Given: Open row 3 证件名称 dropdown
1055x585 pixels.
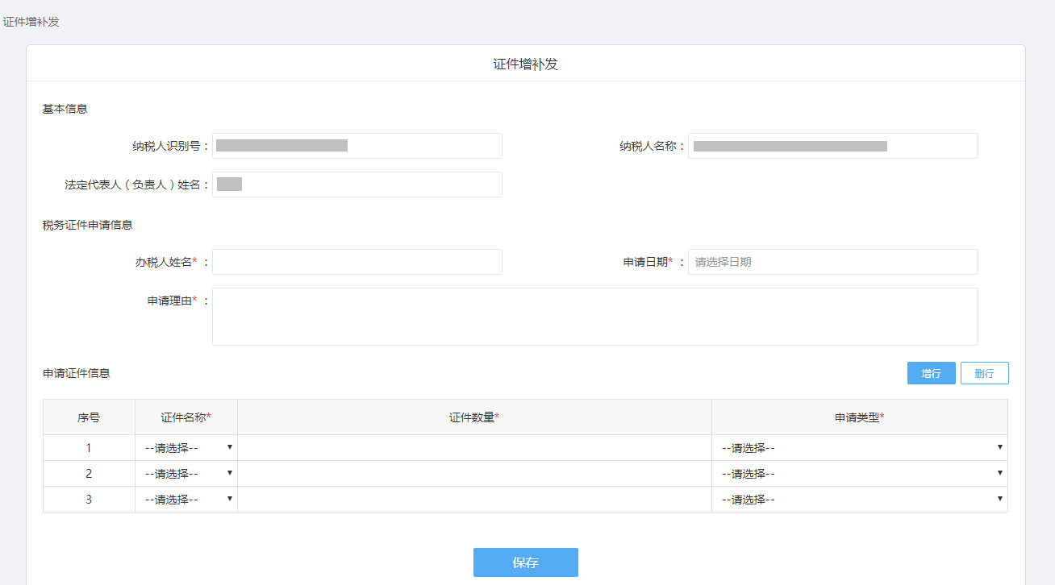Looking at the screenshot, I should [x=186, y=500].
